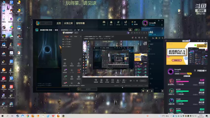Click red highlighted tool in streaming toolbox
This screenshot has height=118, width=210.
[79, 71]
